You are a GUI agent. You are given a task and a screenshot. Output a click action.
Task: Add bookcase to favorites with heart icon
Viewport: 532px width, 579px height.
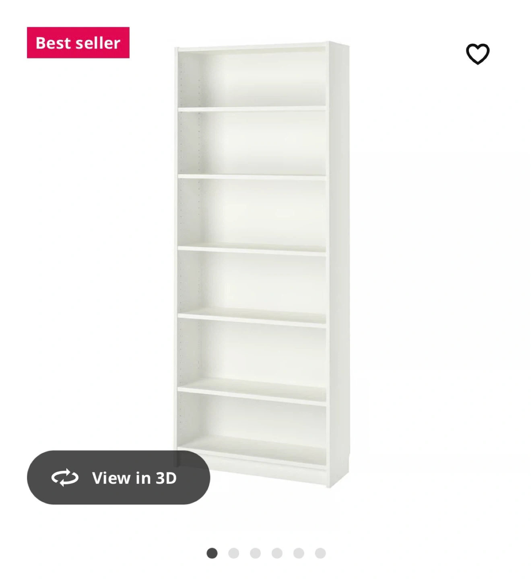[x=478, y=54]
